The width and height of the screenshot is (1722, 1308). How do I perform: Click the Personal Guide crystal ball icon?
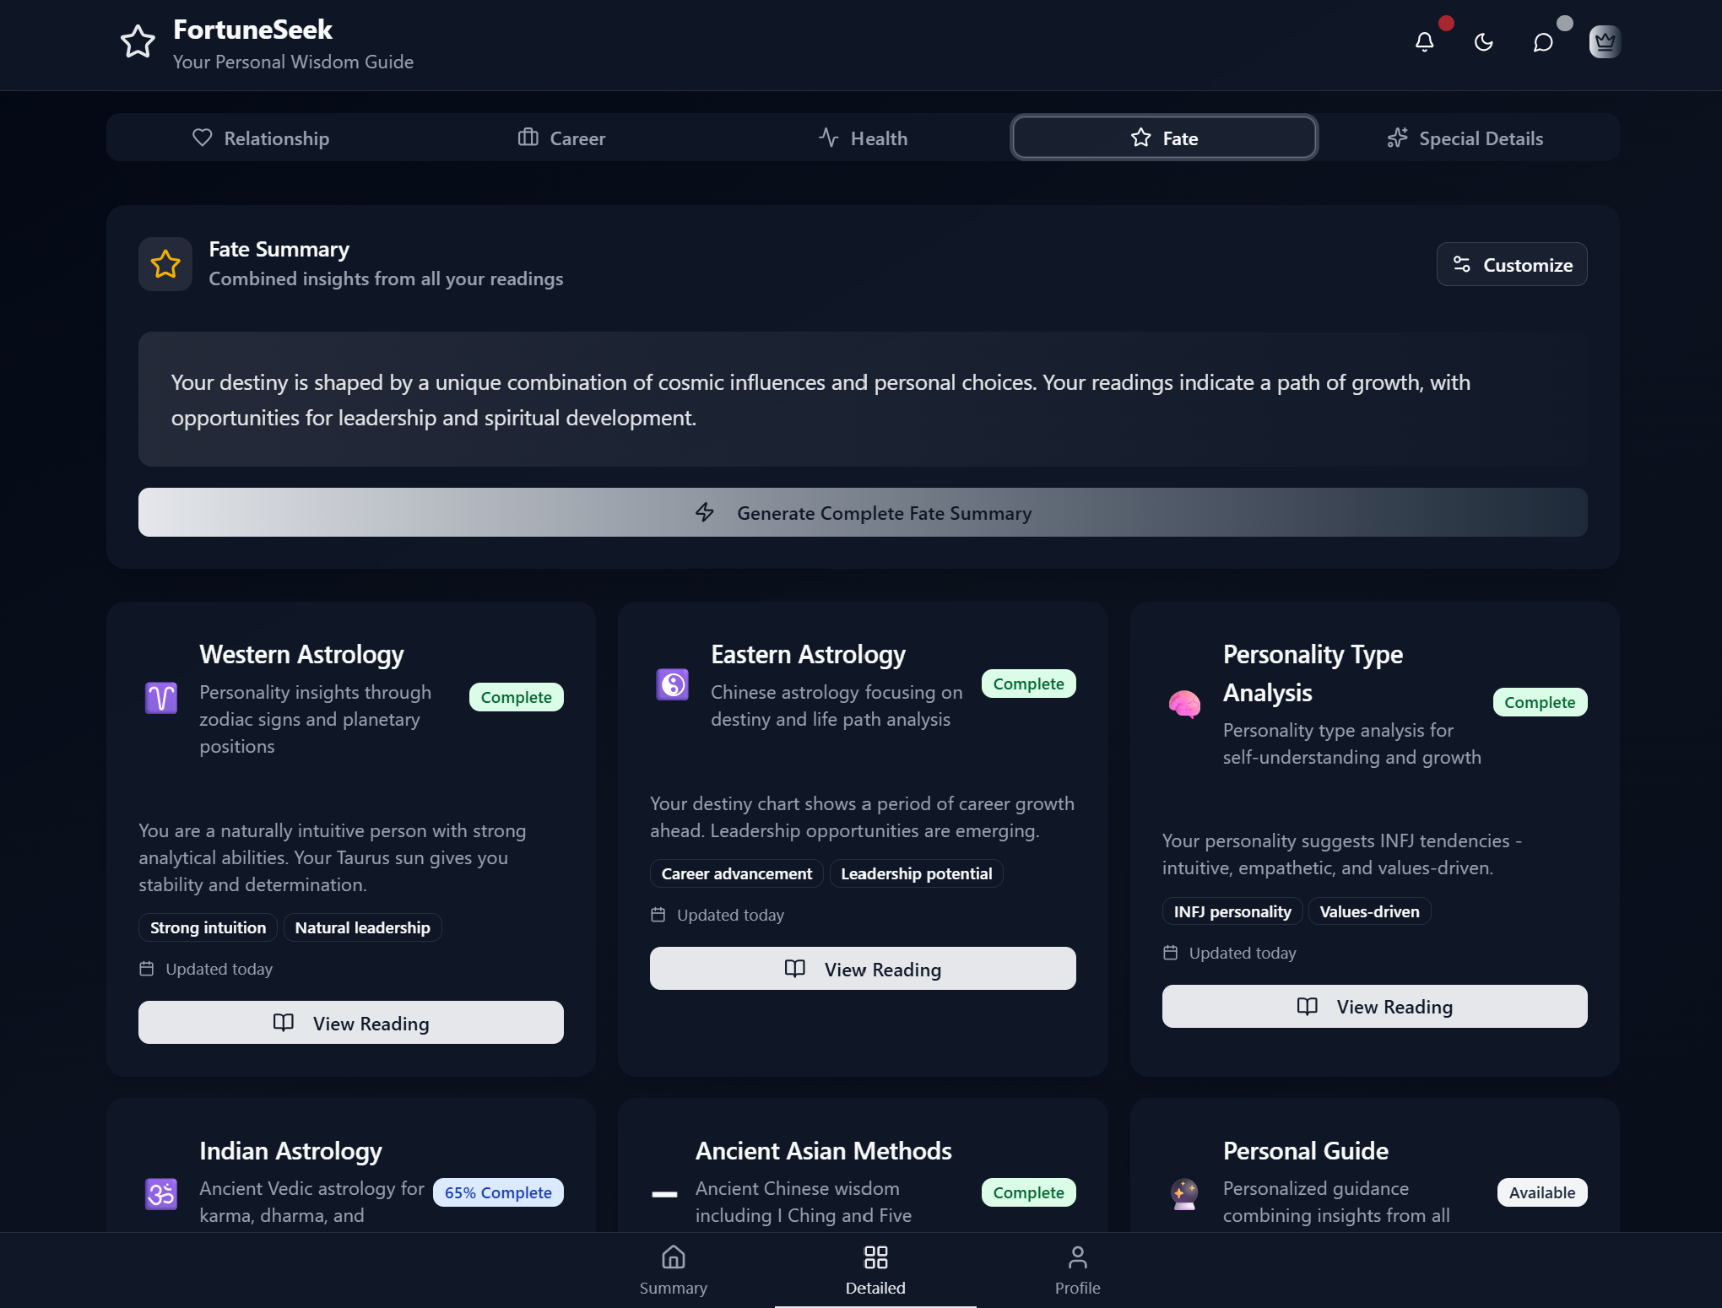tap(1184, 1194)
